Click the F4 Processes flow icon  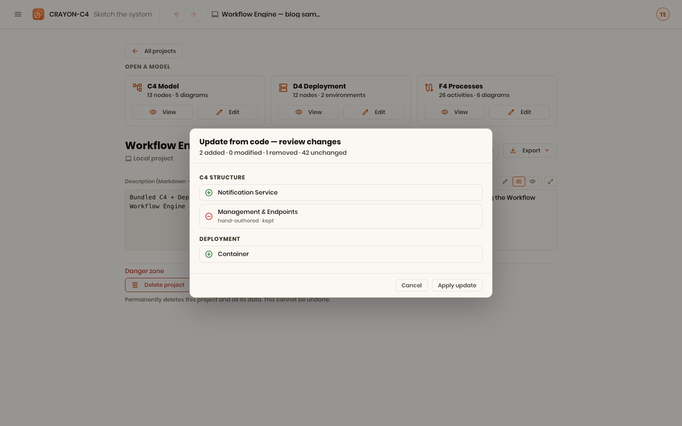point(429,88)
